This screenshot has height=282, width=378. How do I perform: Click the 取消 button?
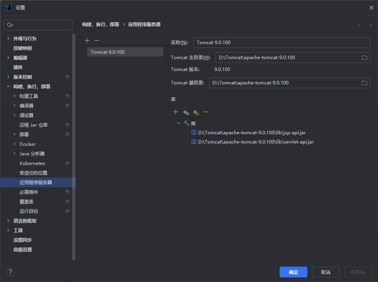click(x=326, y=272)
